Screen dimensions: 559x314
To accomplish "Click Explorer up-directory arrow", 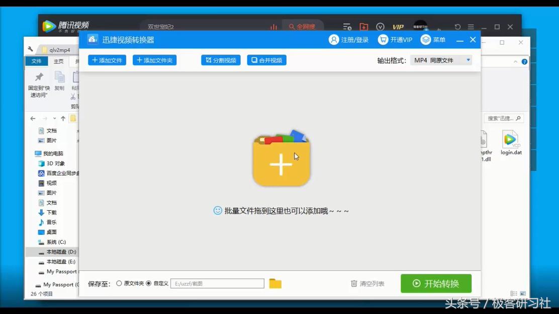I will pyautogui.click(x=63, y=118).
